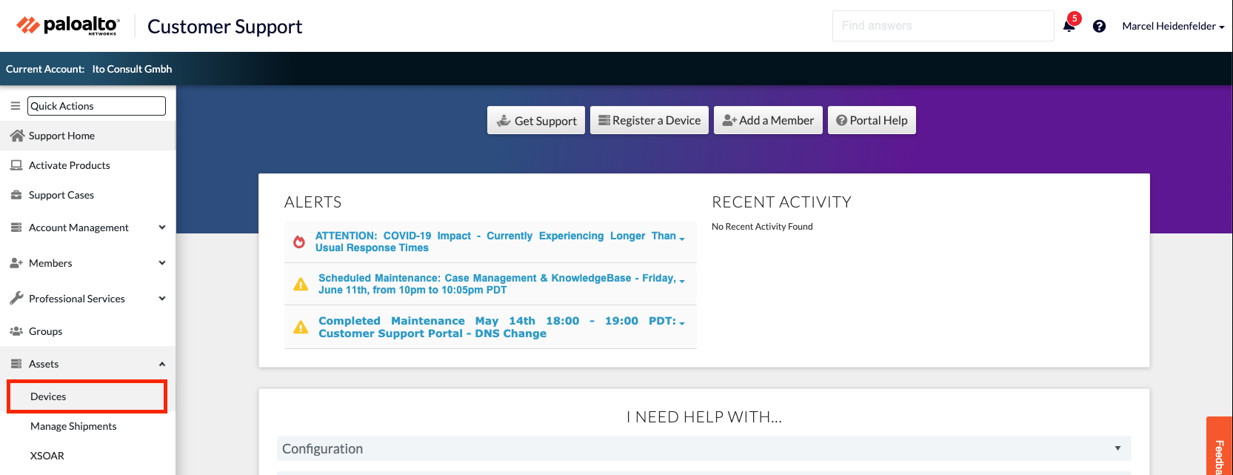Click warning icon beside Scheduled Maintenance alert
The width and height of the screenshot is (1233, 475).
point(301,285)
